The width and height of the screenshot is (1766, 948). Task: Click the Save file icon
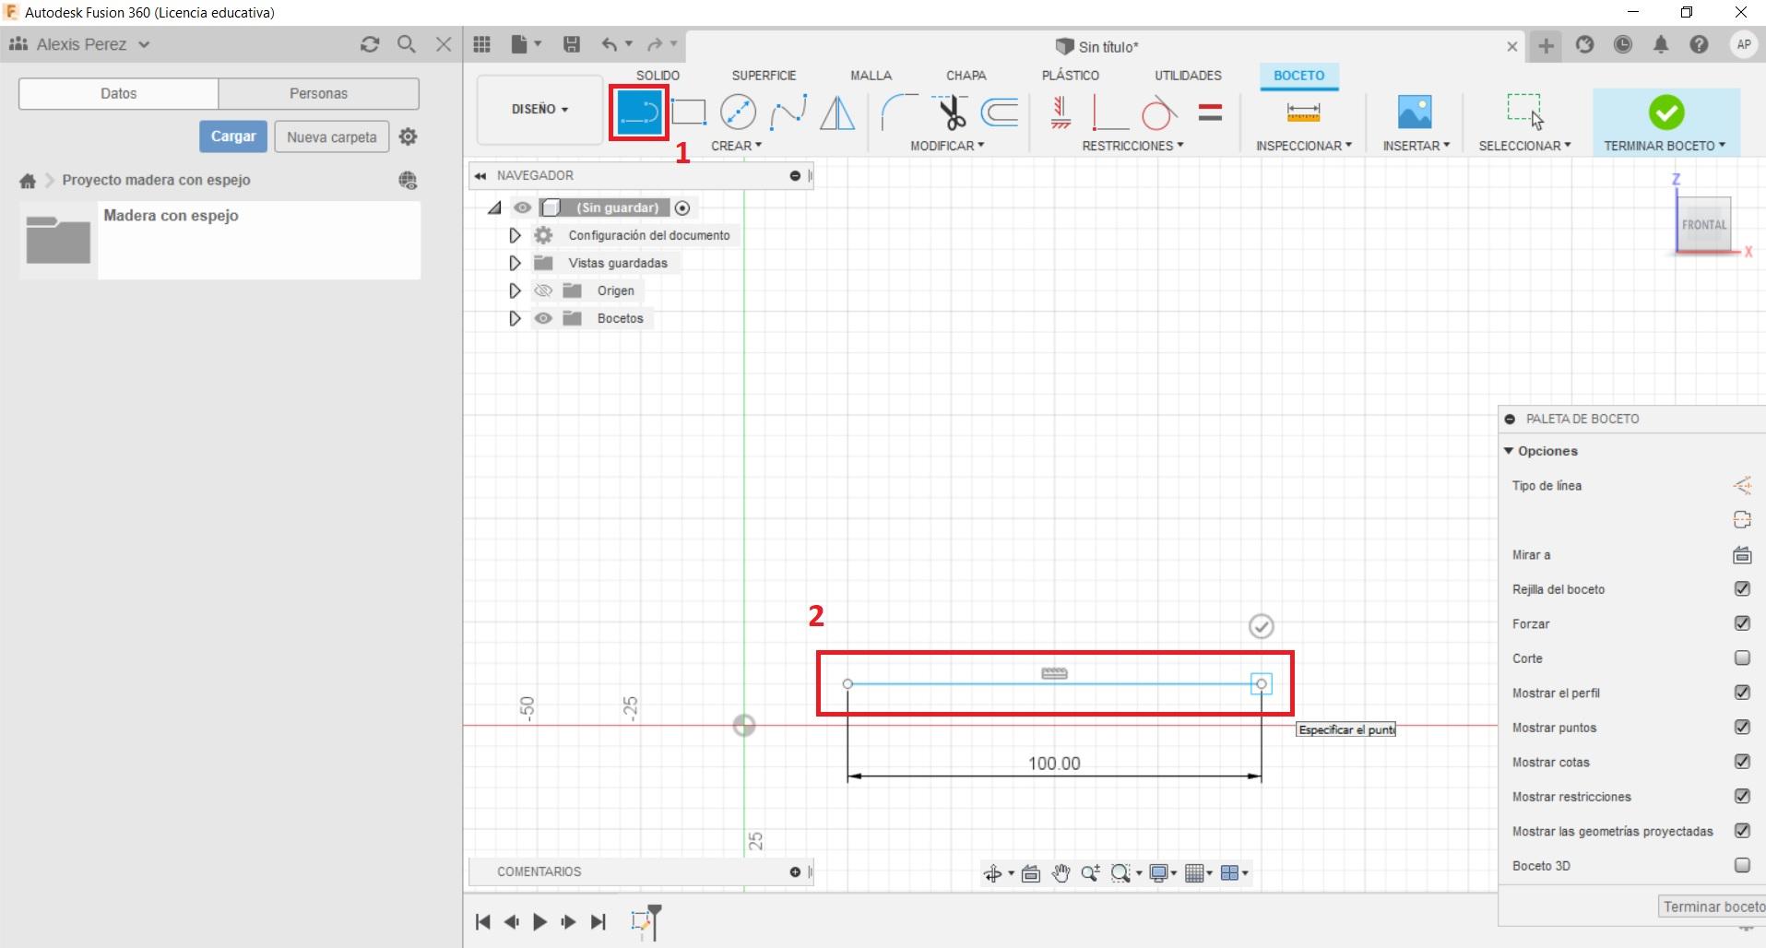(572, 44)
